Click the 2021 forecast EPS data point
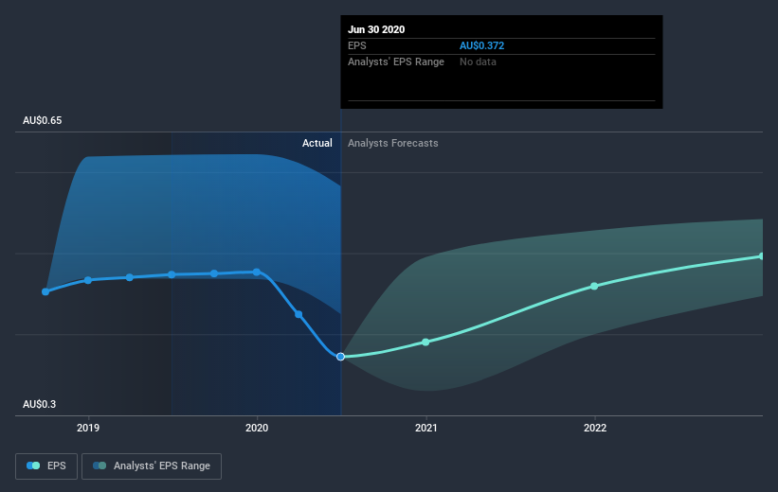This screenshot has width=778, height=492. (425, 342)
